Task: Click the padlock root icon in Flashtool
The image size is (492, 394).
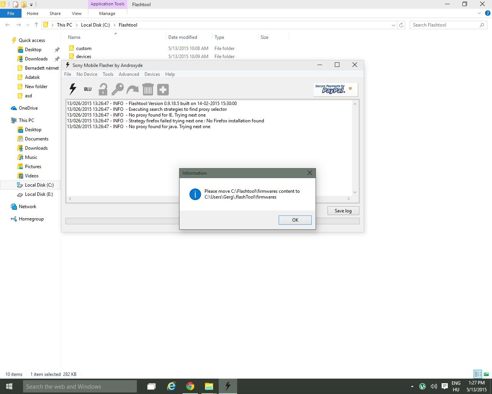Action: pyautogui.click(x=103, y=90)
